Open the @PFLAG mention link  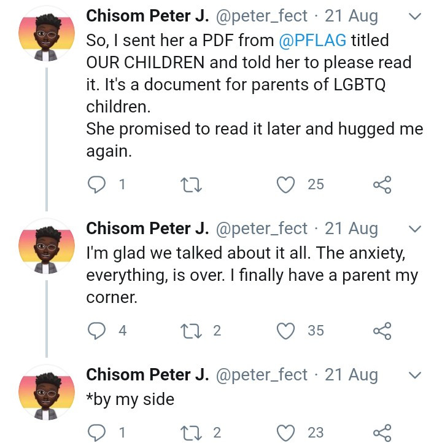[x=312, y=41]
